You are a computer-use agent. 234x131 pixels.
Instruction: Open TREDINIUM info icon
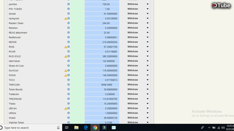[68, 99]
